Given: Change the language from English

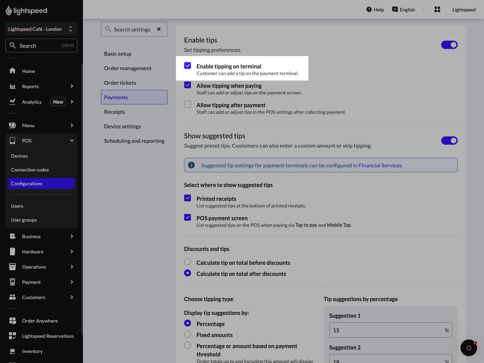Looking at the screenshot, I should (x=403, y=9).
